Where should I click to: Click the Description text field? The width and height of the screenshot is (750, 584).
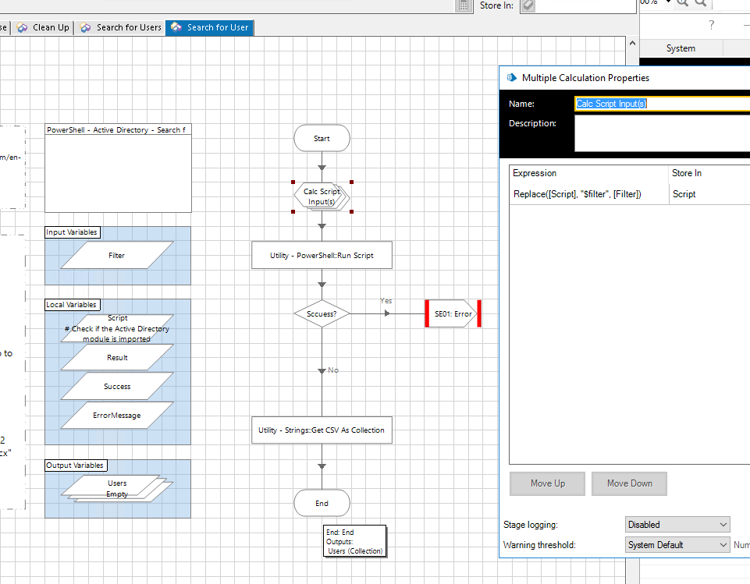(x=662, y=134)
